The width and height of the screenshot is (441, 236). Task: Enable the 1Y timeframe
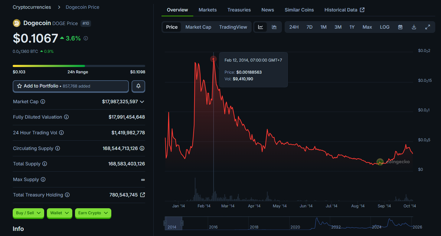352,27
